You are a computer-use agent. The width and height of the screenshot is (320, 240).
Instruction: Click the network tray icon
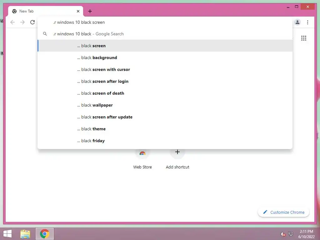click(291, 234)
